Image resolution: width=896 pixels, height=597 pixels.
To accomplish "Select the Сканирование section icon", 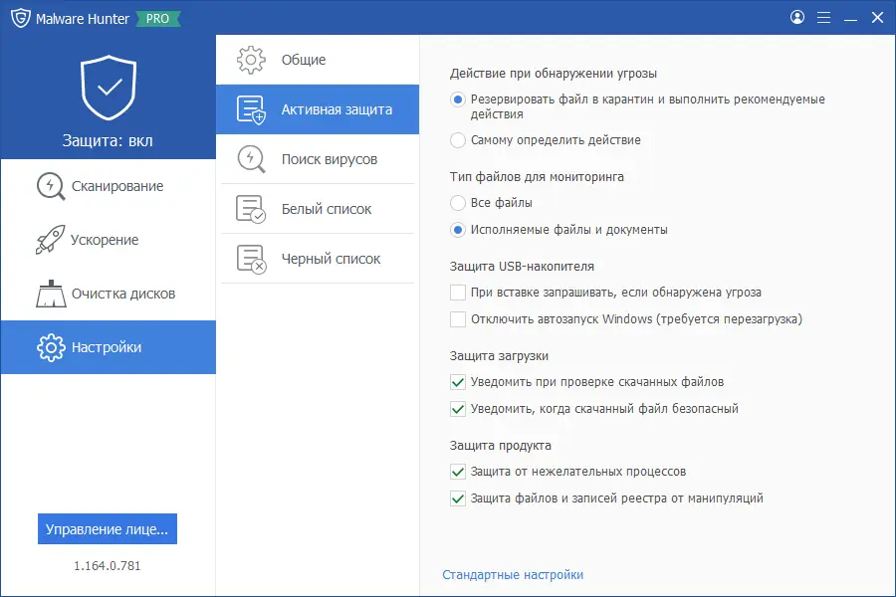I will pos(50,185).
